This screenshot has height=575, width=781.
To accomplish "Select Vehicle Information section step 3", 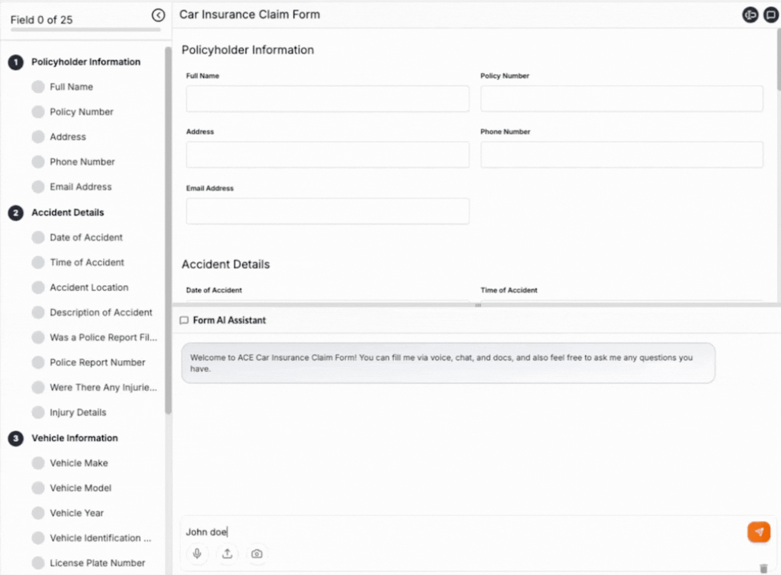I will (x=63, y=438).
